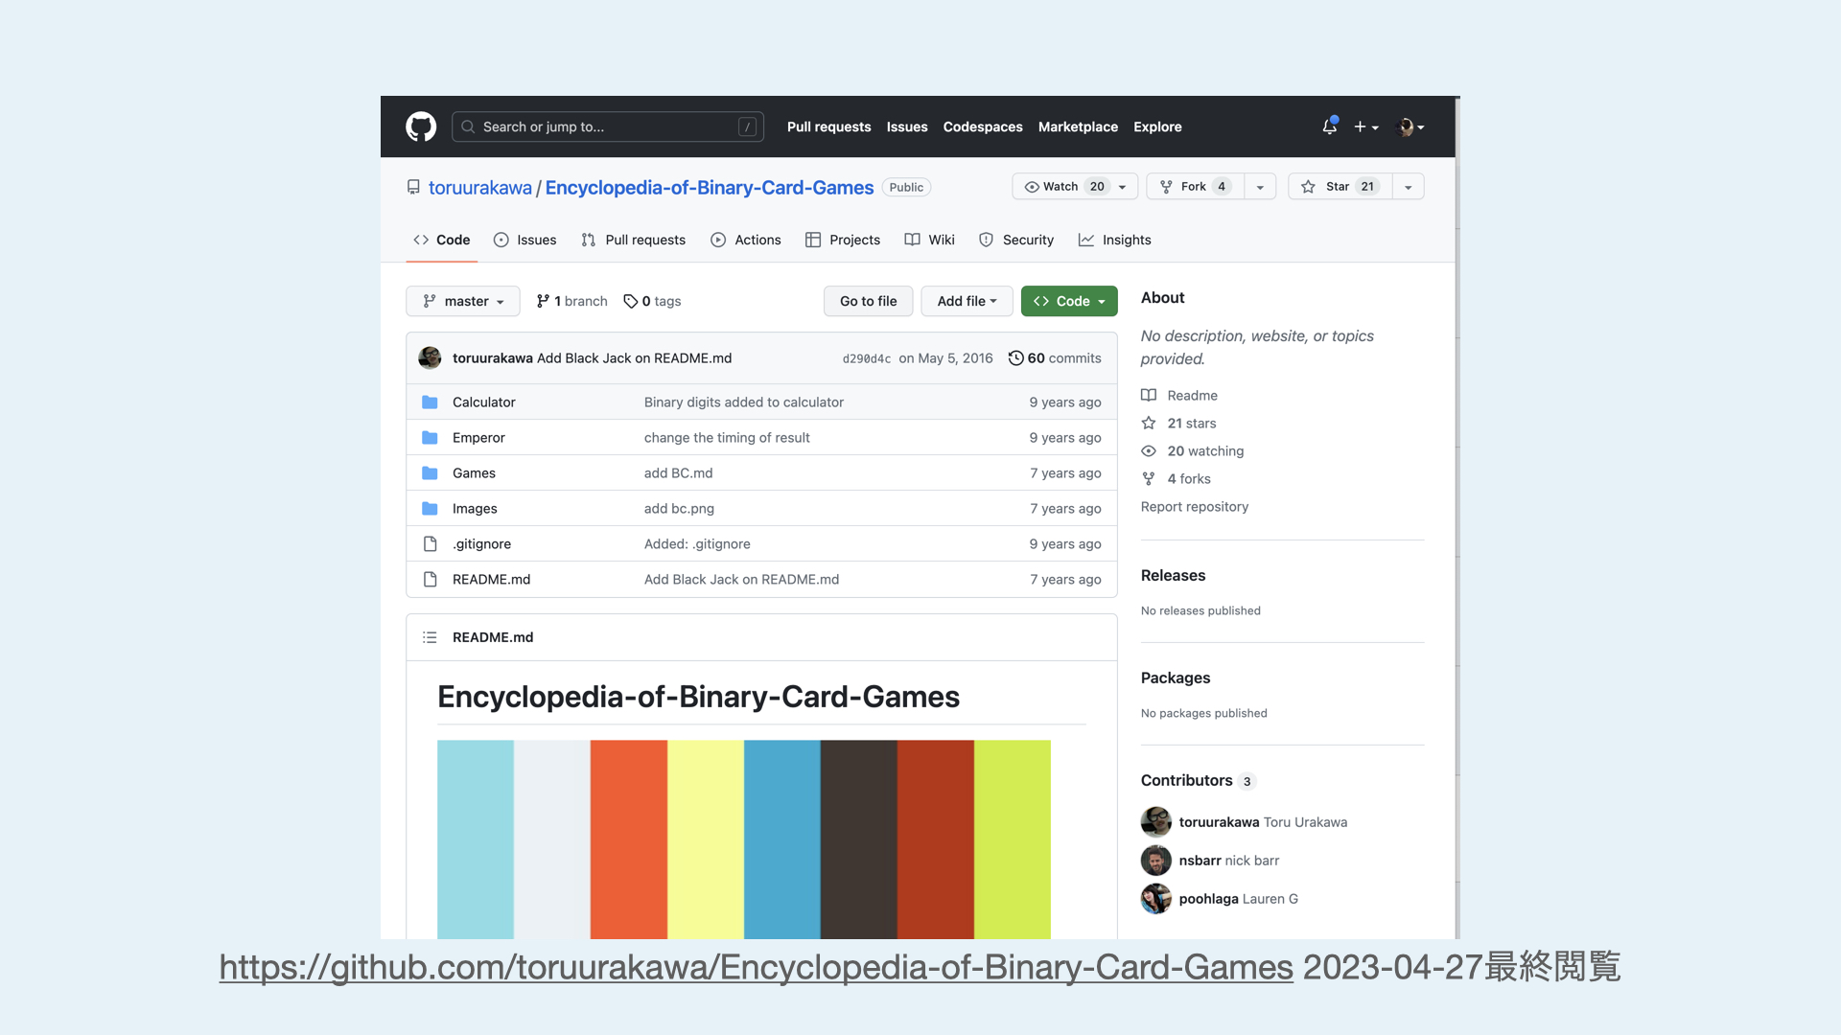Switch to the Issues tab
Viewport: 1841px width, 1035px height.
tap(524, 240)
